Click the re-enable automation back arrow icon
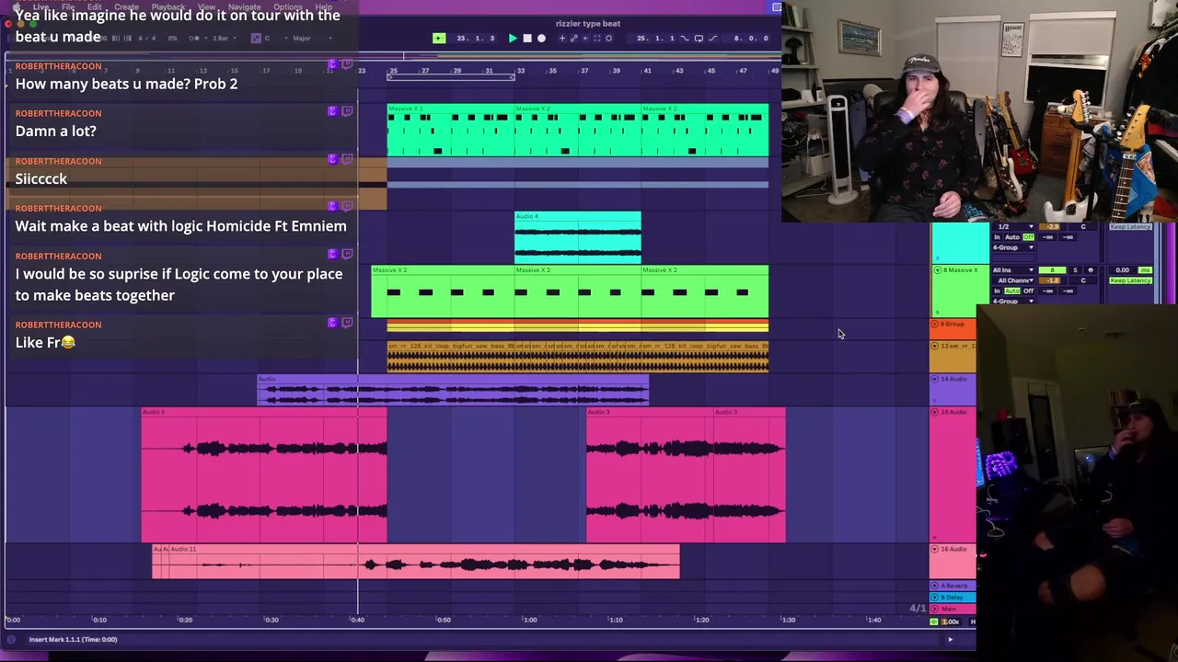 [x=585, y=38]
